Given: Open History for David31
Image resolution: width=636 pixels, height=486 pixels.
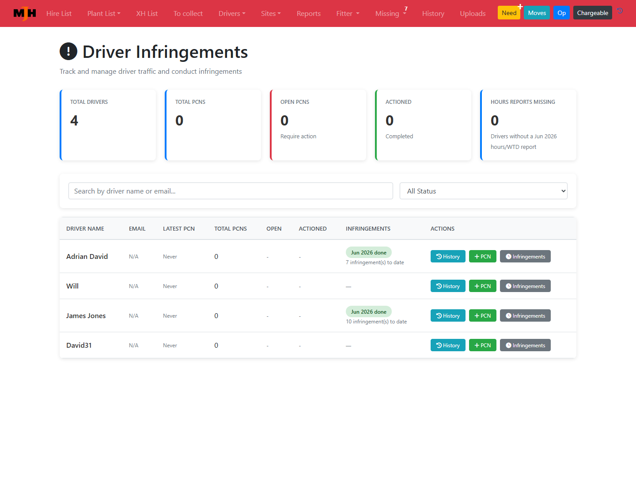Looking at the screenshot, I should pyautogui.click(x=448, y=345).
